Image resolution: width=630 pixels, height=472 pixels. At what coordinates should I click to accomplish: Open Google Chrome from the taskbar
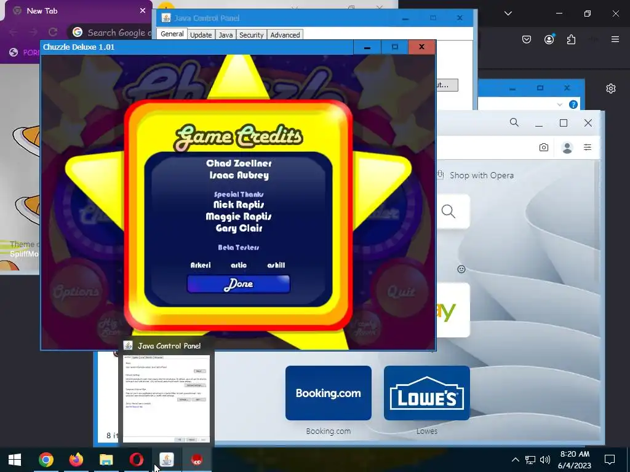46,460
